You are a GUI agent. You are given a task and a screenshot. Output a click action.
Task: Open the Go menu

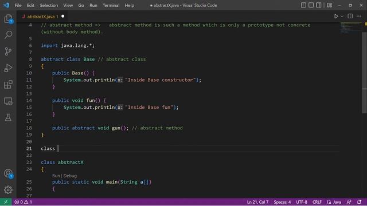pos(81,5)
